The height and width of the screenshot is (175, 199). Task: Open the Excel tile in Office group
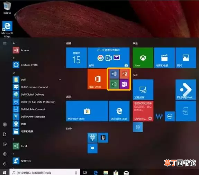pos(114,84)
